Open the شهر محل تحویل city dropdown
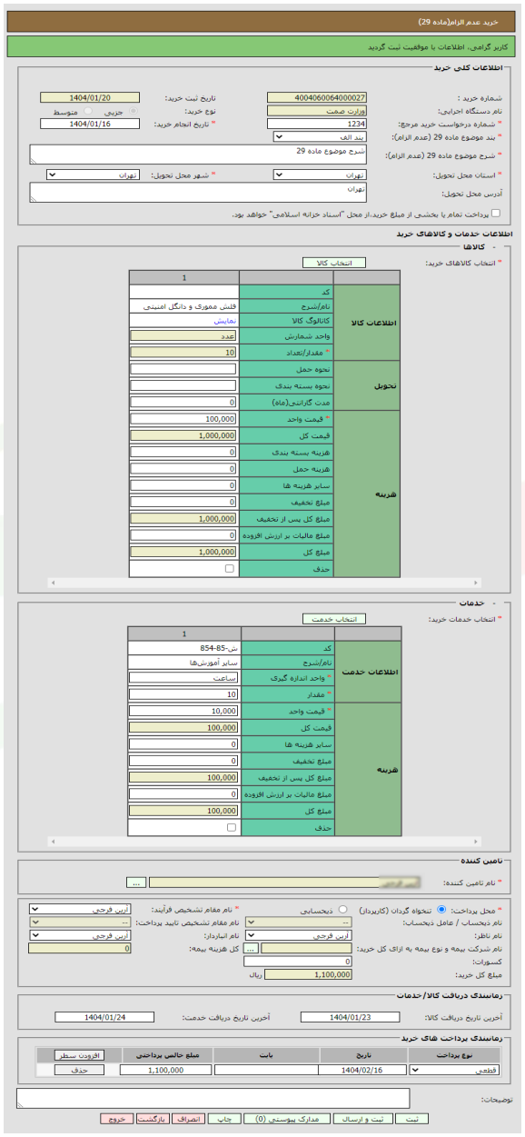Viewport: 525px width, 1137px height. tap(92, 175)
